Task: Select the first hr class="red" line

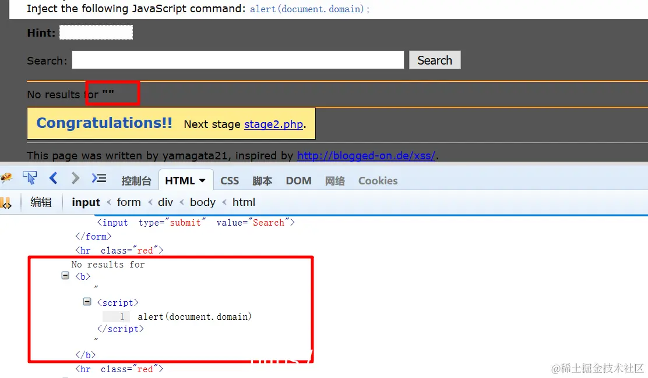Action: click(119, 251)
